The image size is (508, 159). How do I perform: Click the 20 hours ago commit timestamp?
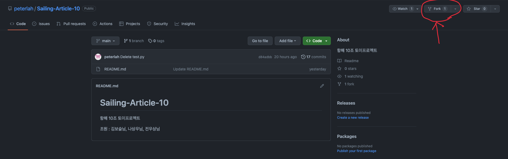285,57
